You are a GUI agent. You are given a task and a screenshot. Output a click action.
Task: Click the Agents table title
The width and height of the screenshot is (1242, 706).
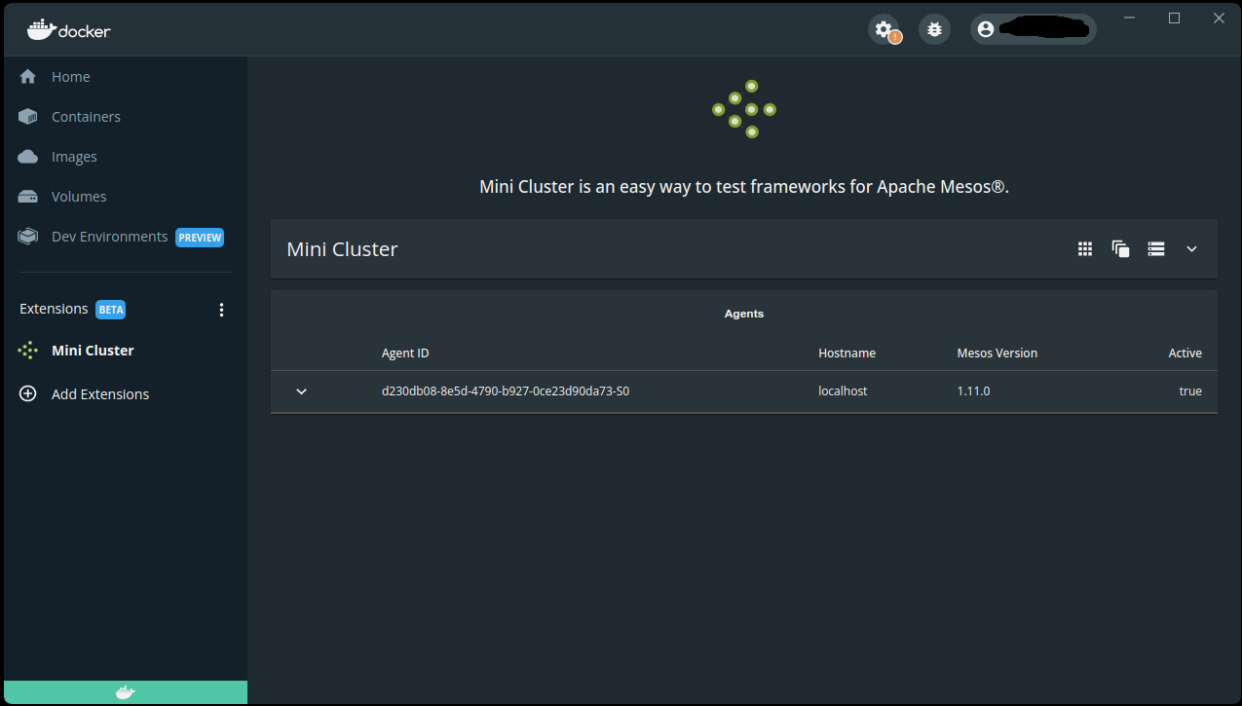(x=744, y=314)
